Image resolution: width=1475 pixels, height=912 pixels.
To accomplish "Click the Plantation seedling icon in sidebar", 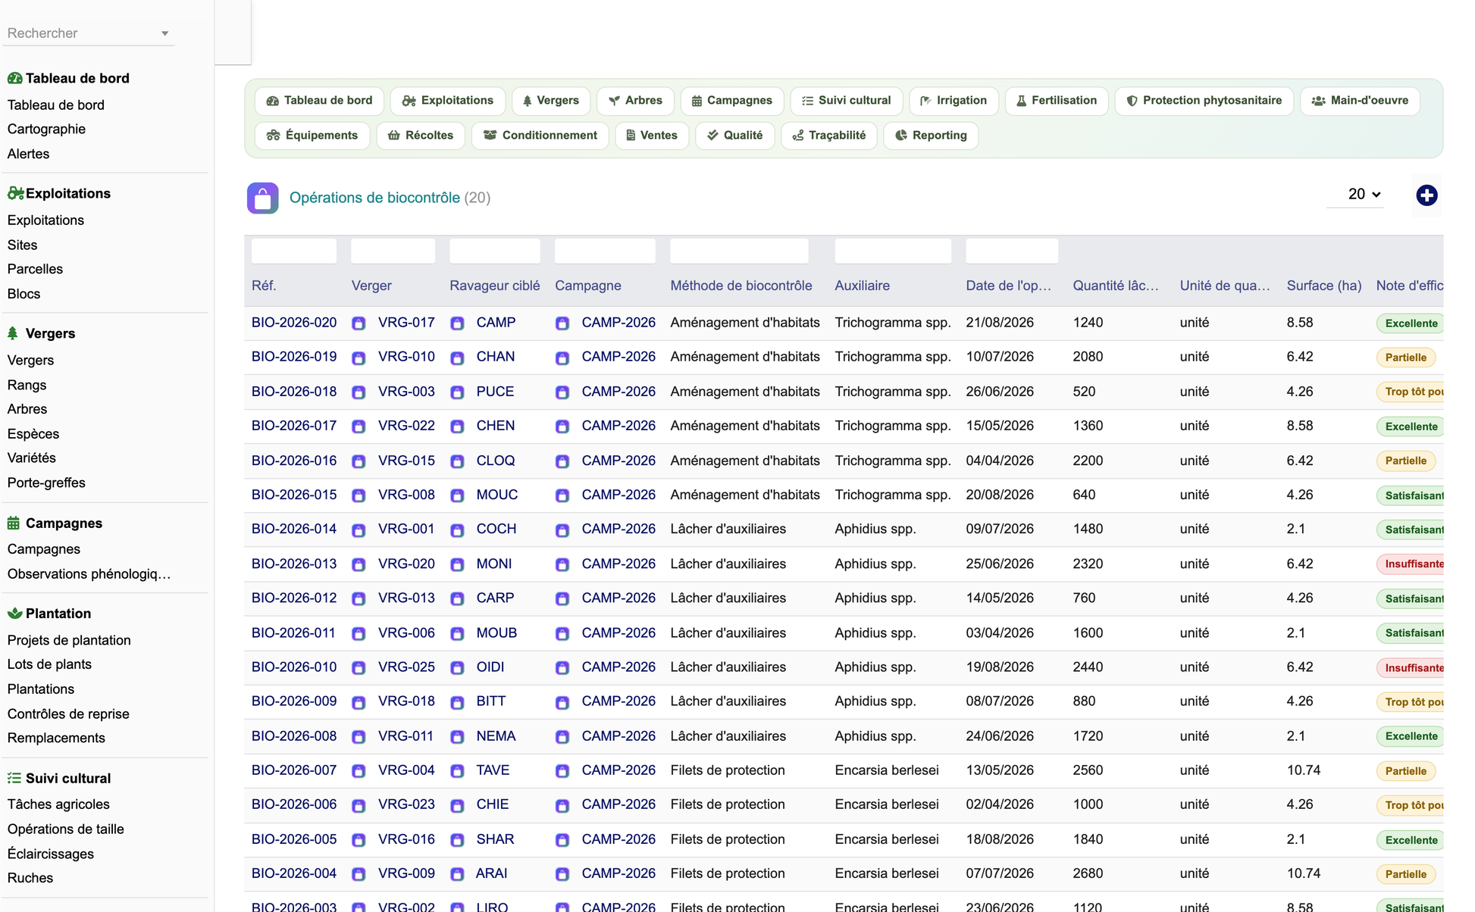I will (x=14, y=613).
